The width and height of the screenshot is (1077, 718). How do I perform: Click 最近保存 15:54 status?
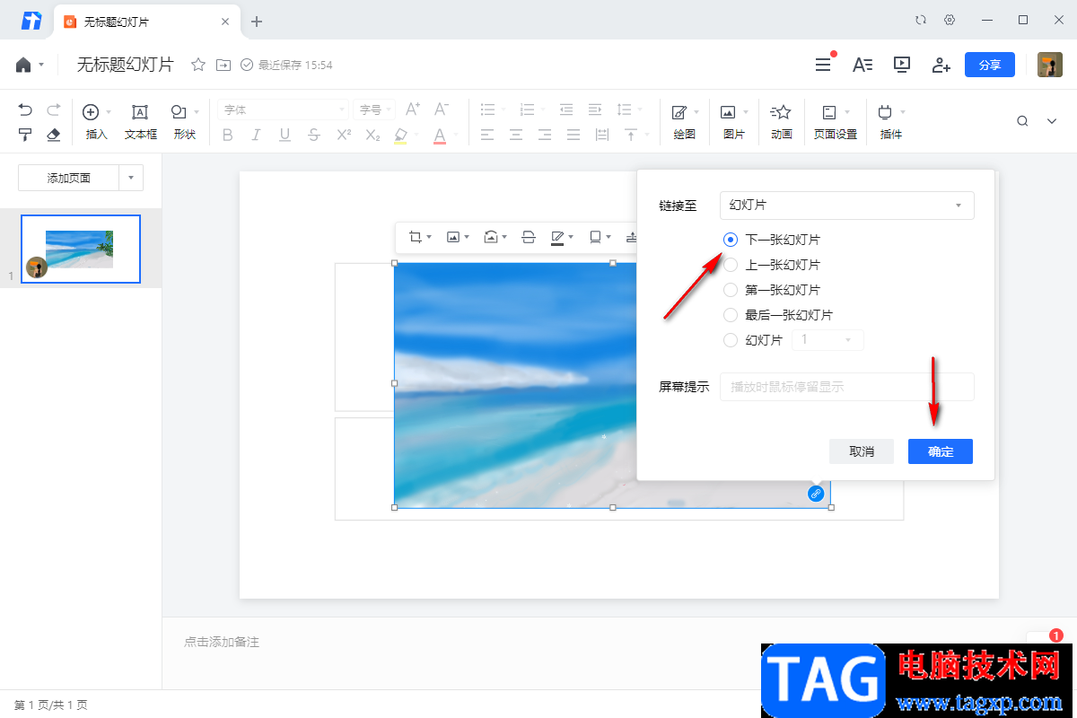pos(287,65)
